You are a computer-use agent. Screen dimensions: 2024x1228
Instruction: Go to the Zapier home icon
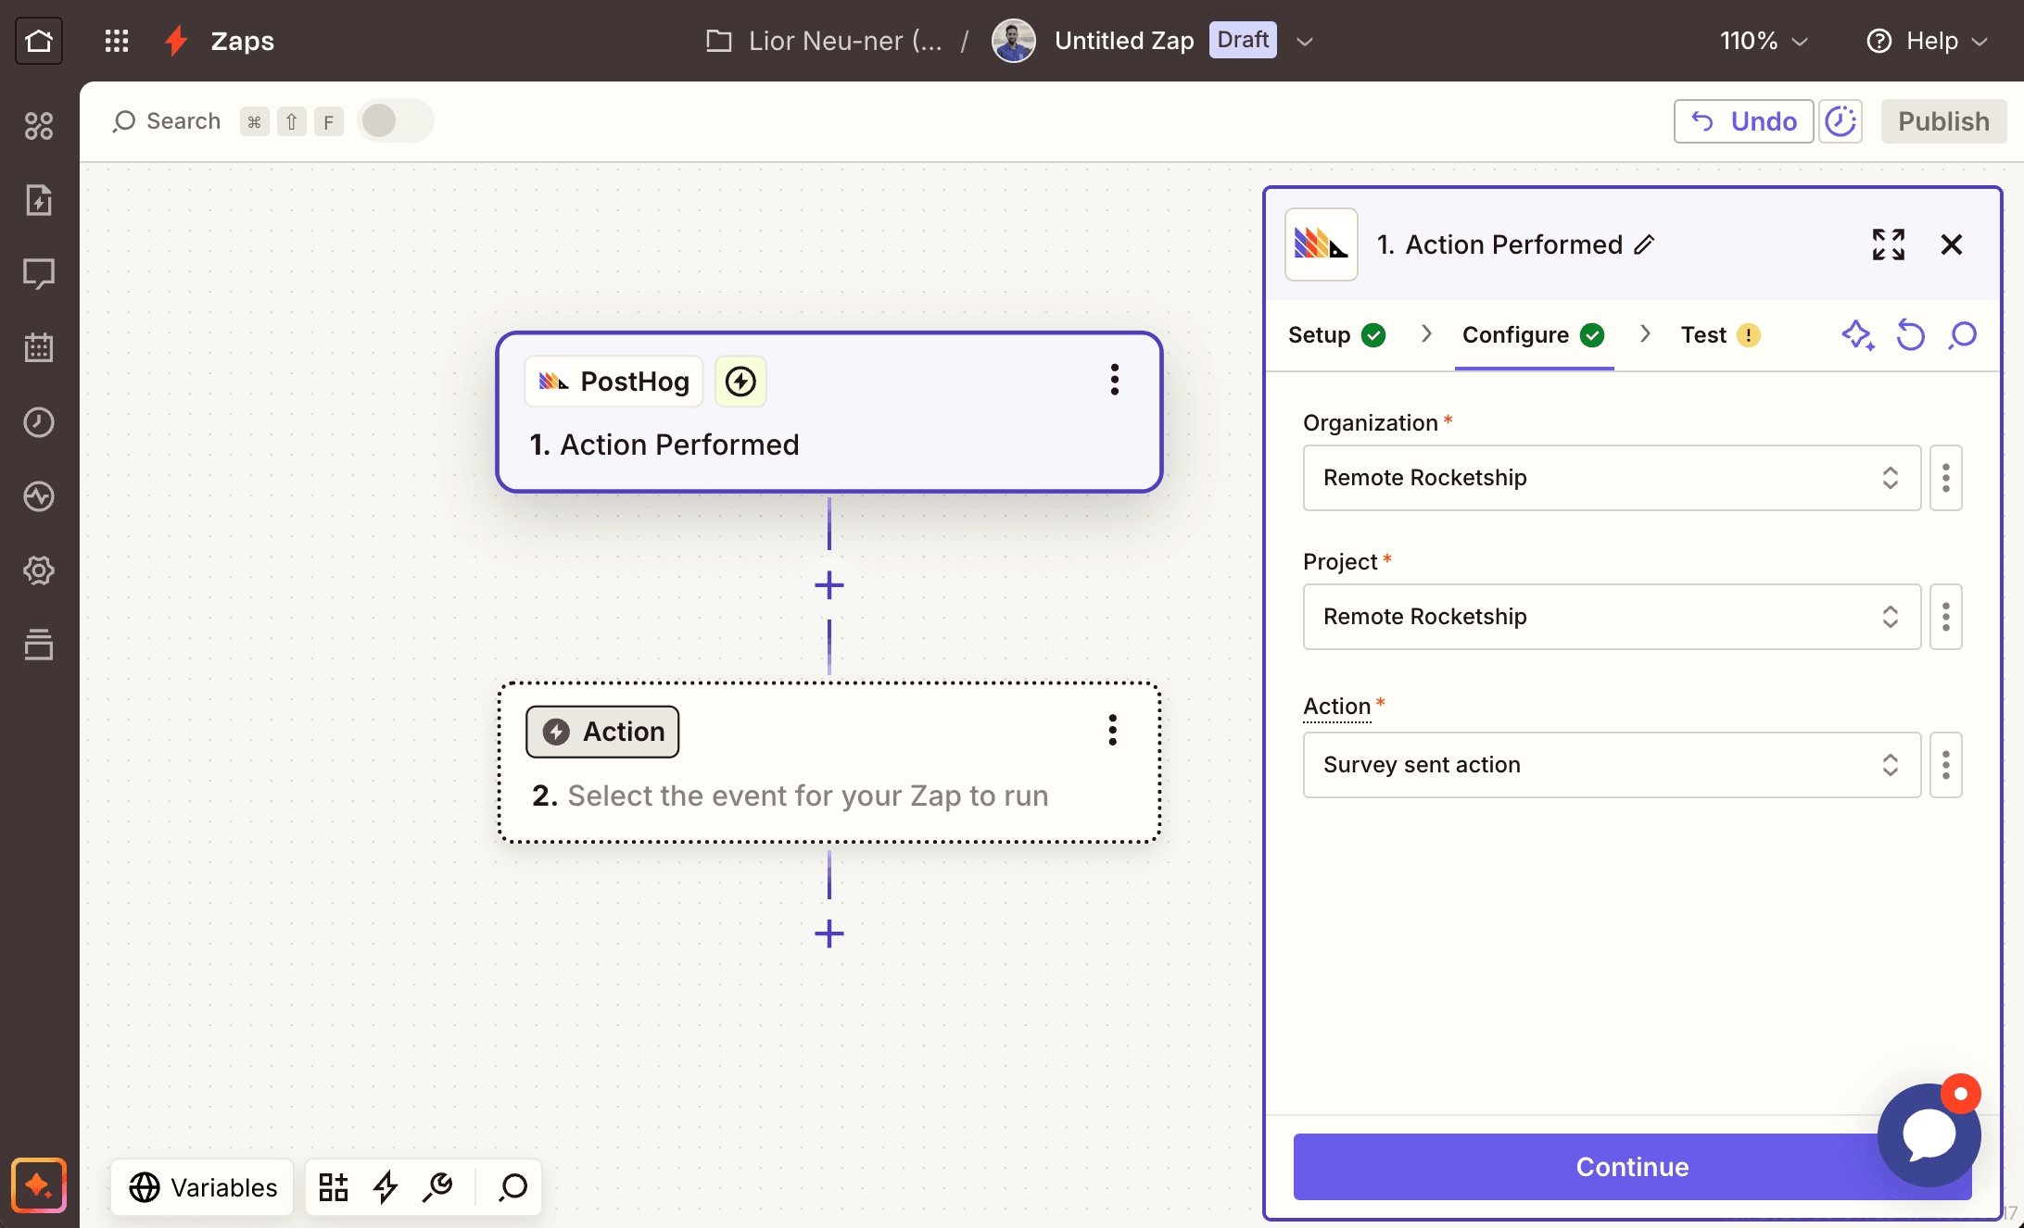click(x=39, y=41)
